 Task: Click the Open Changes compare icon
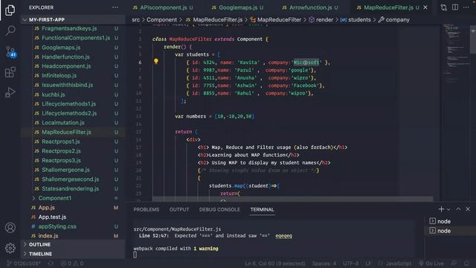click(x=444, y=7)
